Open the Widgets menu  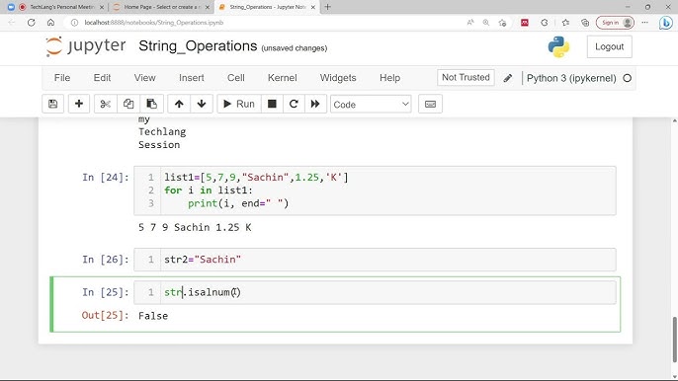[x=338, y=78]
